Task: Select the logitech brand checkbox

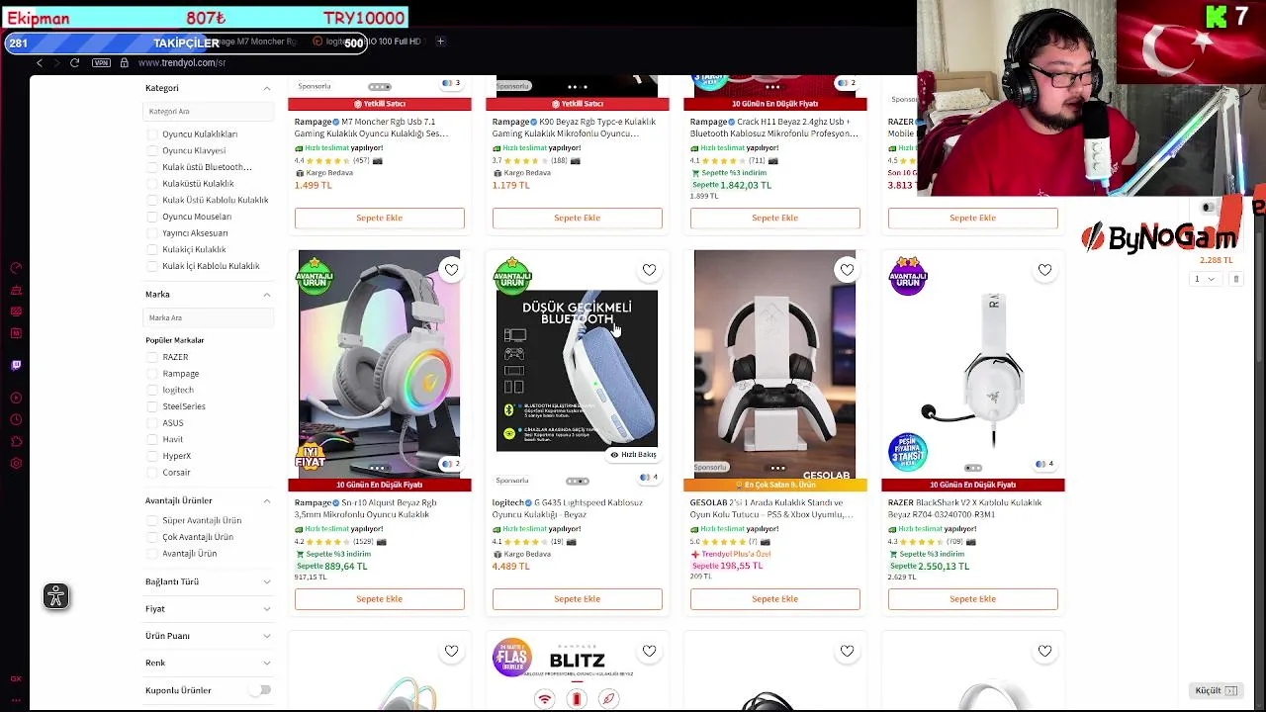Action: tap(152, 390)
